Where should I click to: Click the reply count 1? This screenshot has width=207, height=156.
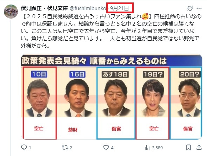30,148
